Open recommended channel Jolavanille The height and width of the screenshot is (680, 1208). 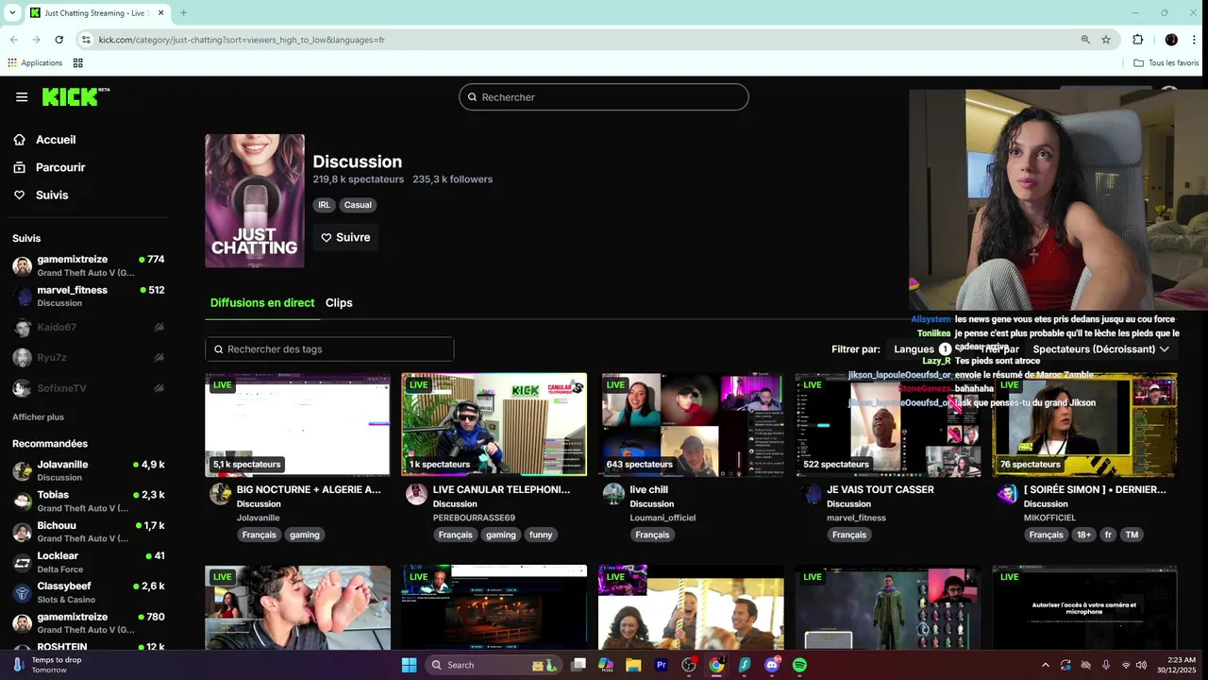(x=89, y=470)
